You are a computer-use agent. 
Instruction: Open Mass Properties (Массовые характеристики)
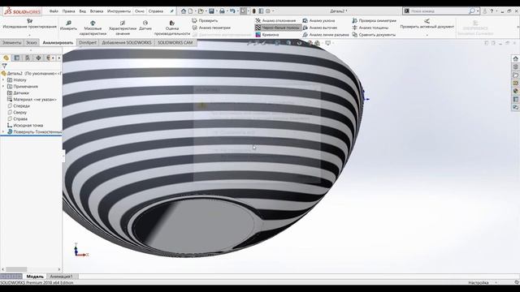(x=93, y=28)
